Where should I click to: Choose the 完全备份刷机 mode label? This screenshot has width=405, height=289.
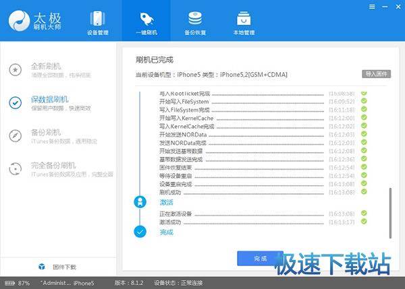click(x=53, y=165)
